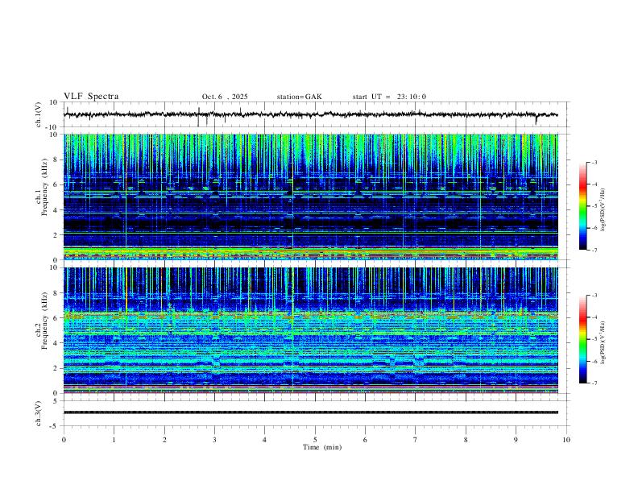This screenshot has height=493, width=638.
Task: Click the "station=GAK" header label
Action: click(x=299, y=97)
